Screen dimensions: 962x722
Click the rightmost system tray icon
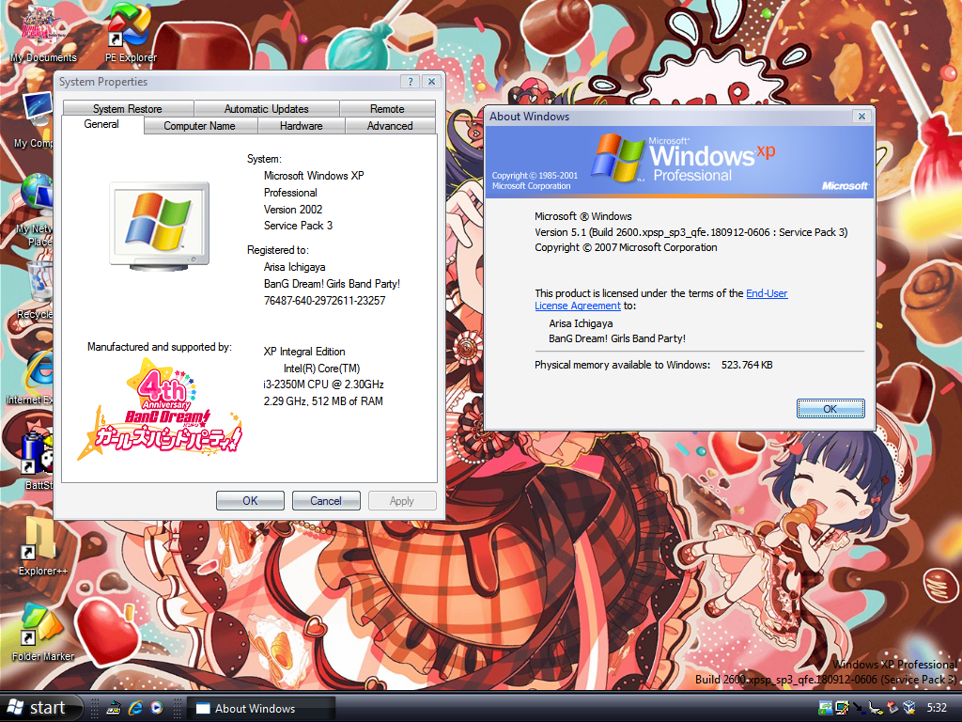(x=909, y=709)
